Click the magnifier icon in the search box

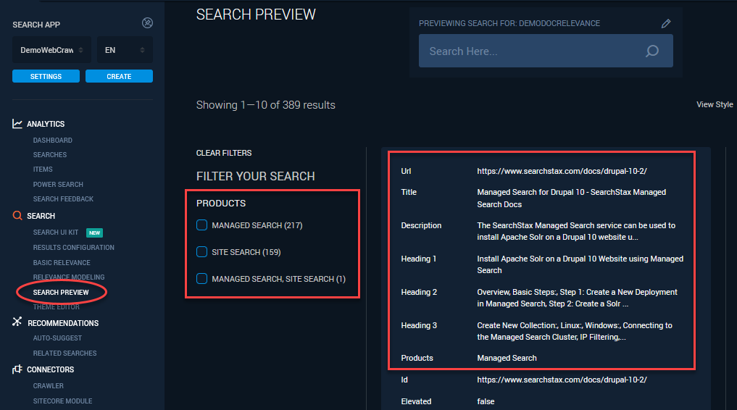[652, 51]
